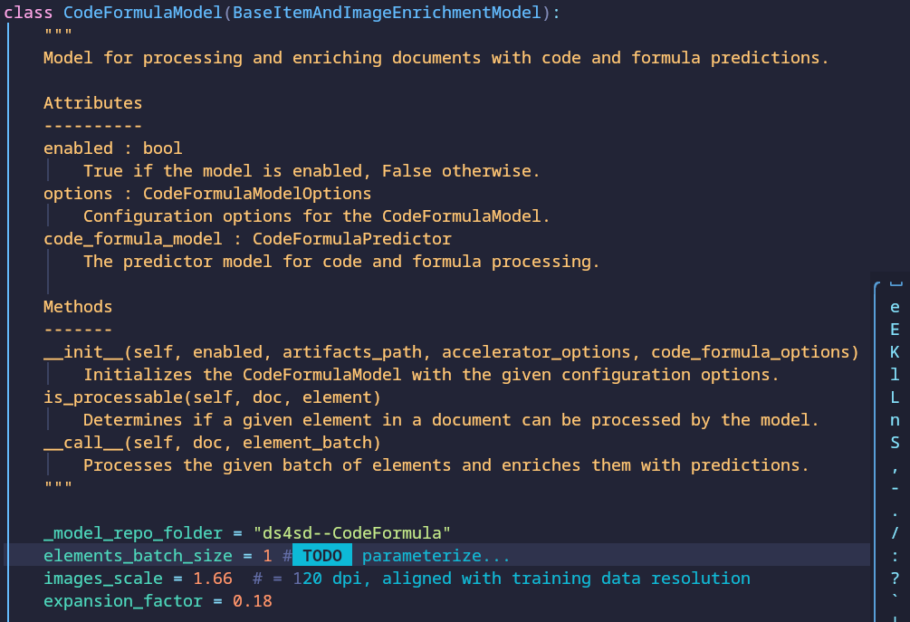Select the '?' key hint in side popup
The width and height of the screenshot is (910, 622).
(895, 579)
